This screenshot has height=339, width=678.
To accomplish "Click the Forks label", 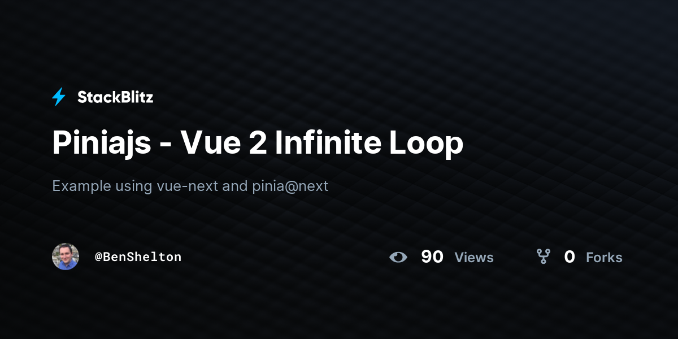I will pos(604,258).
